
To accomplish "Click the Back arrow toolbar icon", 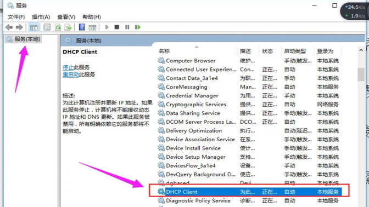I will click(x=9, y=27).
